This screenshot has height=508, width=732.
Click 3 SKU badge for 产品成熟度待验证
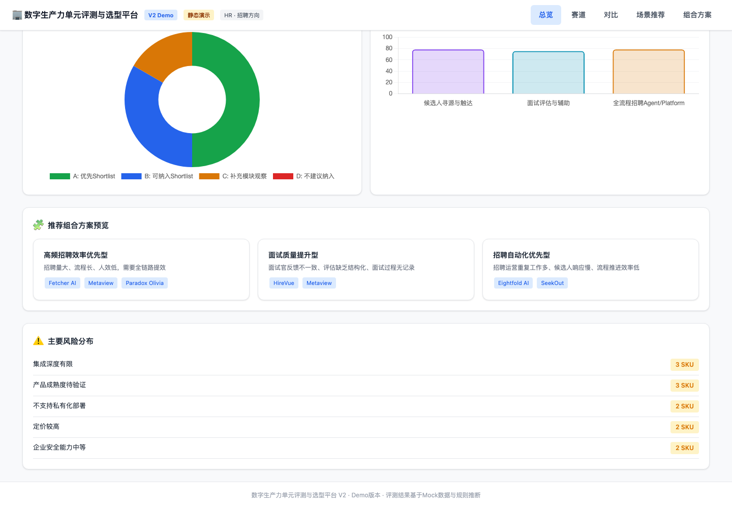pos(685,386)
